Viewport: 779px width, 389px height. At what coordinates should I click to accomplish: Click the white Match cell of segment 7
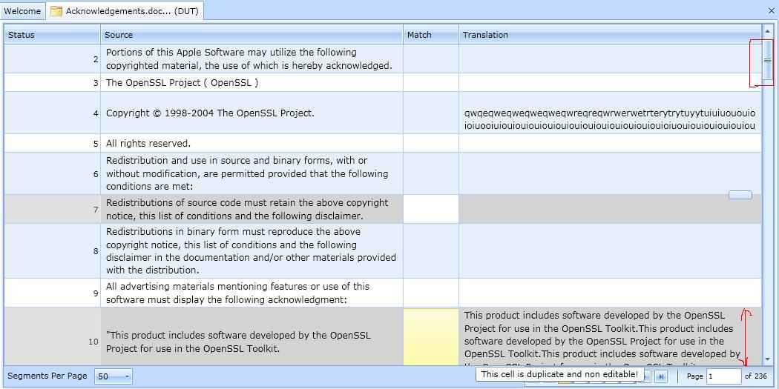point(431,210)
